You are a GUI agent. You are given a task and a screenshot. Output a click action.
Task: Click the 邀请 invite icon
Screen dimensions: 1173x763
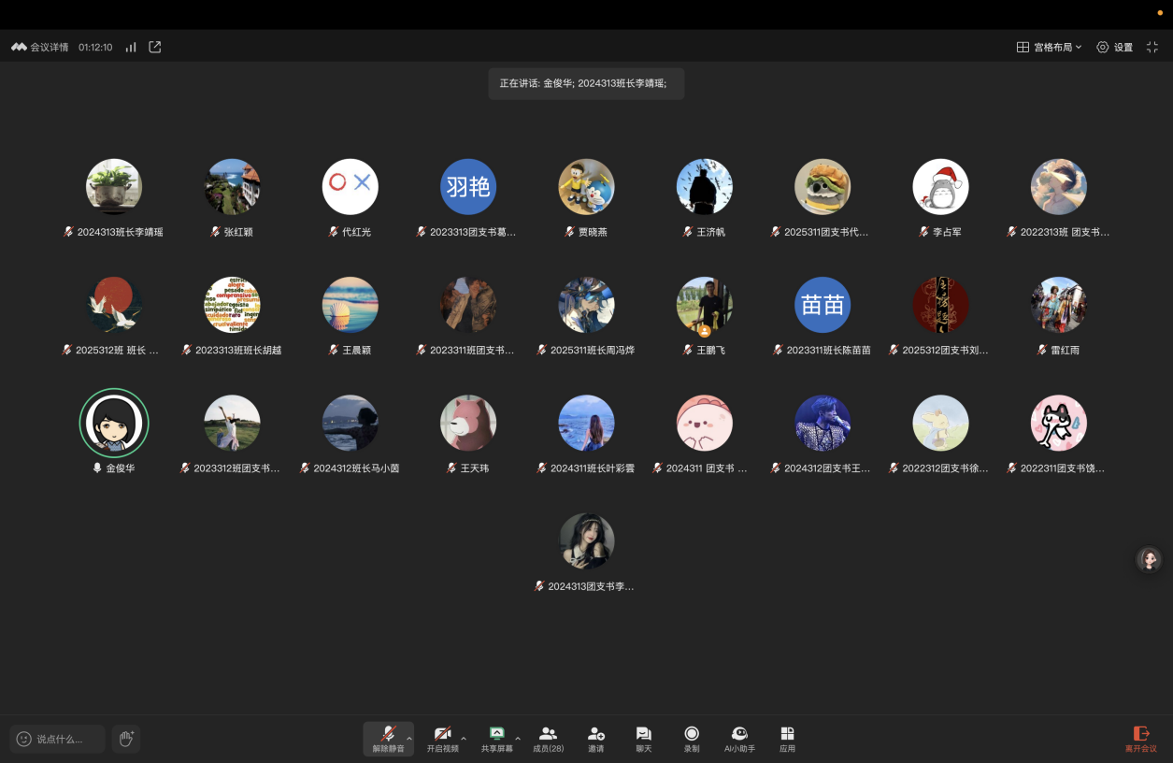(595, 739)
